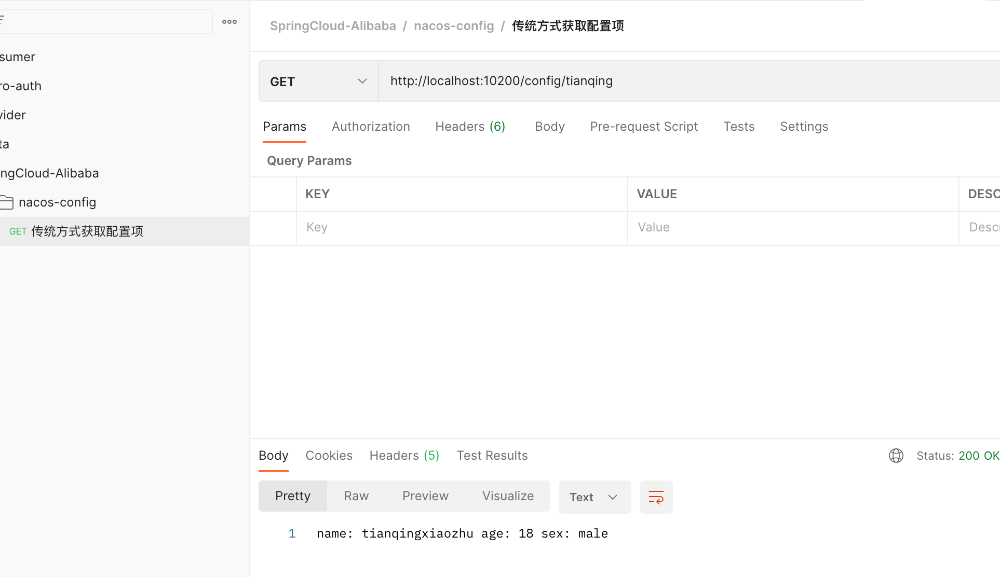
Task: Open the response Headers (5) tab
Action: coord(404,456)
